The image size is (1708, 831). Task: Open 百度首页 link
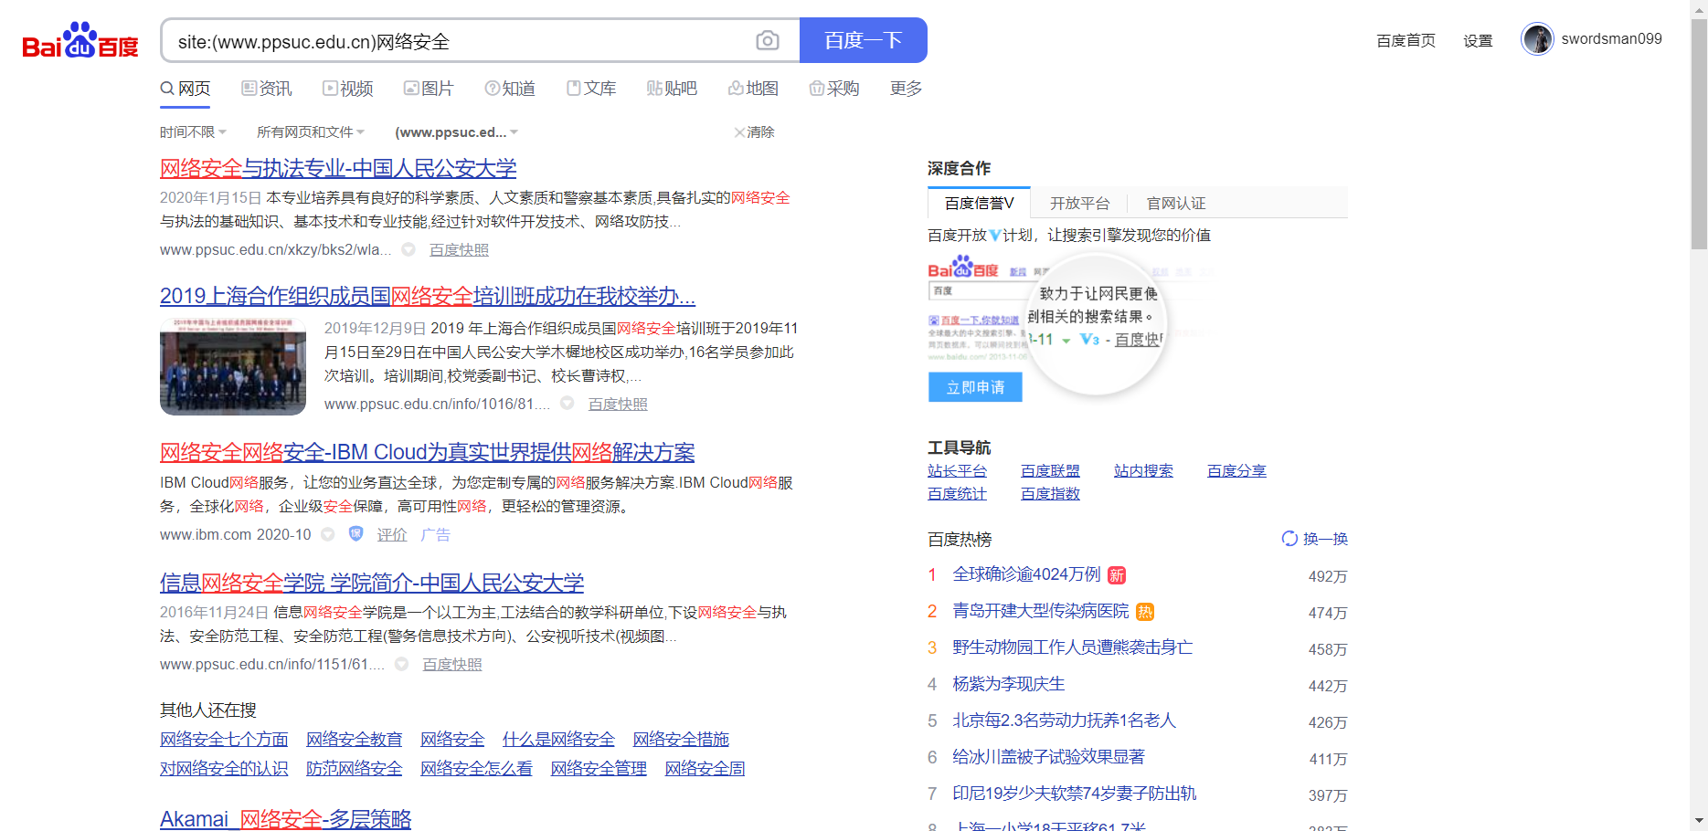point(1406,40)
